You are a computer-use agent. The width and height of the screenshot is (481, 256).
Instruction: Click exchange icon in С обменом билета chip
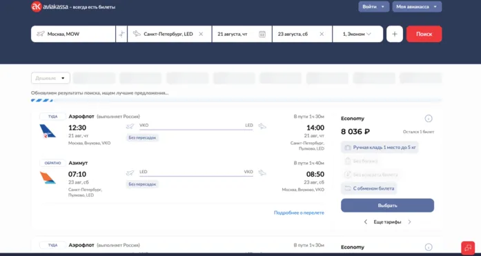click(x=348, y=188)
